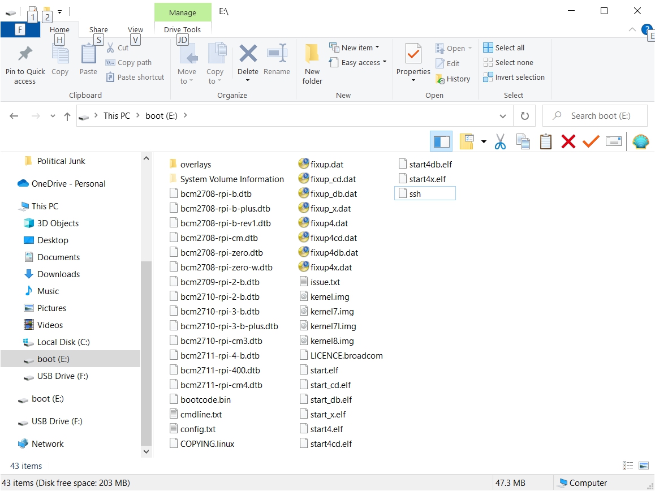The height and width of the screenshot is (491, 655).
Task: Click the red X delete toolbar icon
Action: [568, 141]
